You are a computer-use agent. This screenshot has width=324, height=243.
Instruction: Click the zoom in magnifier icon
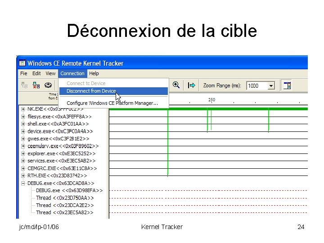tap(176, 85)
